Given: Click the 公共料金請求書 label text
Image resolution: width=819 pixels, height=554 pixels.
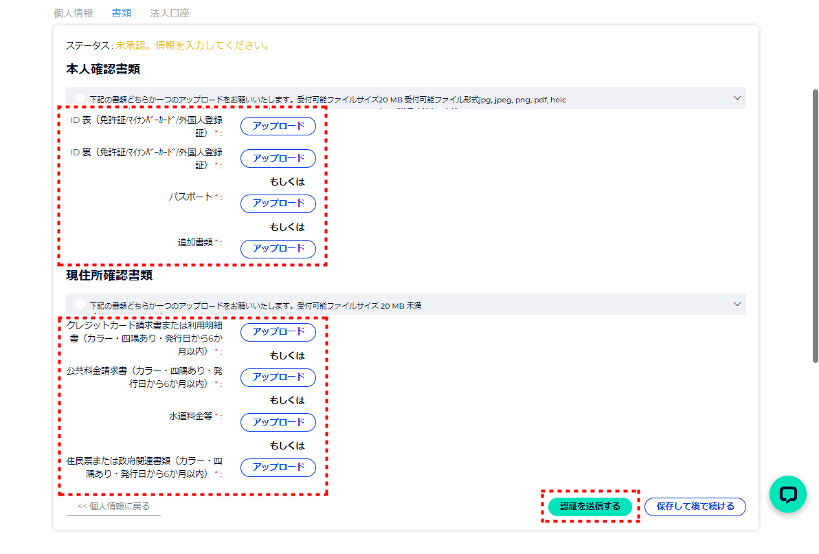Looking at the screenshot, I should (x=144, y=377).
